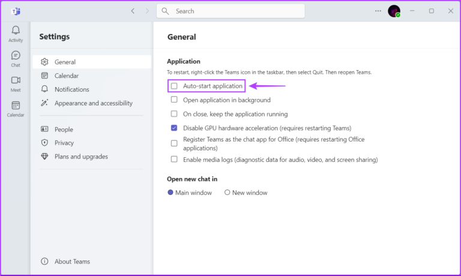The height and width of the screenshot is (276, 461).
Task: Uncheck Disable GPU hardware acceleration
Action: (174, 128)
